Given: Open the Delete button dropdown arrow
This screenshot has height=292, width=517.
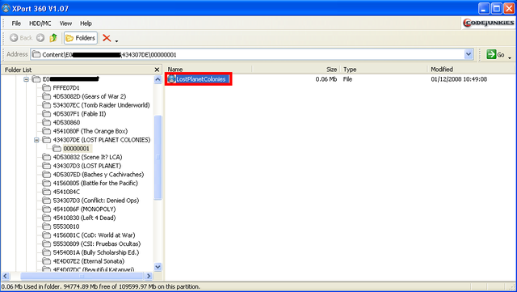Looking at the screenshot, I should tap(116, 41).
